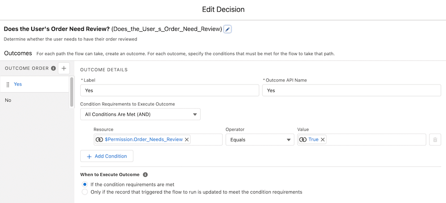This screenshot has height=203, width=446.
Task: Clear the True value pill
Action: point(322,140)
